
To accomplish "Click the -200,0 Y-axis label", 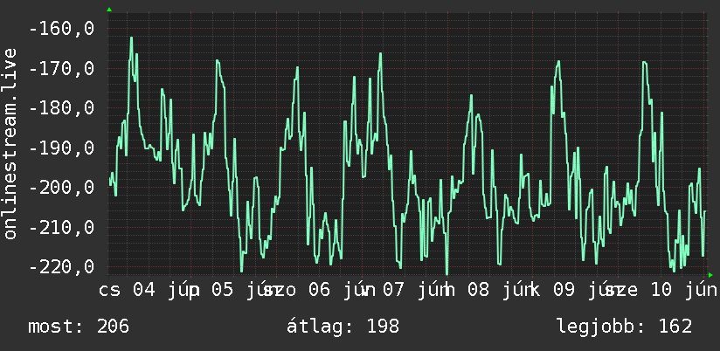I will pos(61,188).
